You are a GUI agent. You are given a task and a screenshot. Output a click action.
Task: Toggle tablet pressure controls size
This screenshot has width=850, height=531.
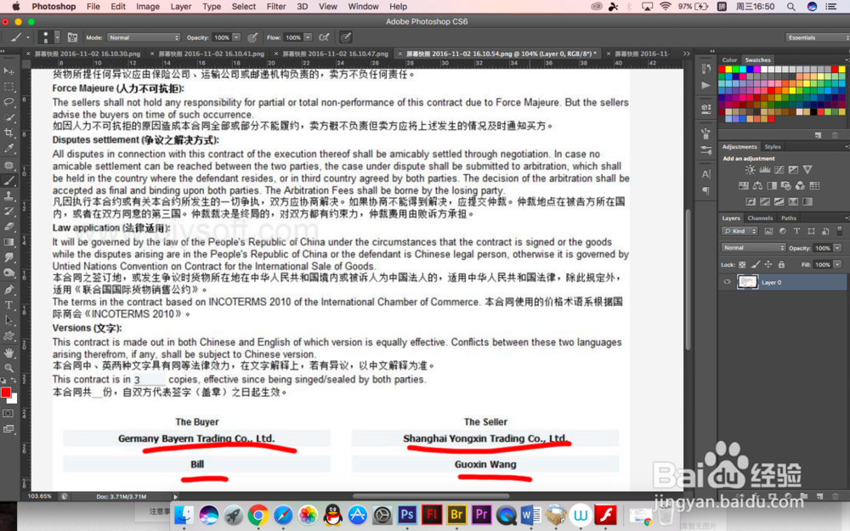pos(345,37)
